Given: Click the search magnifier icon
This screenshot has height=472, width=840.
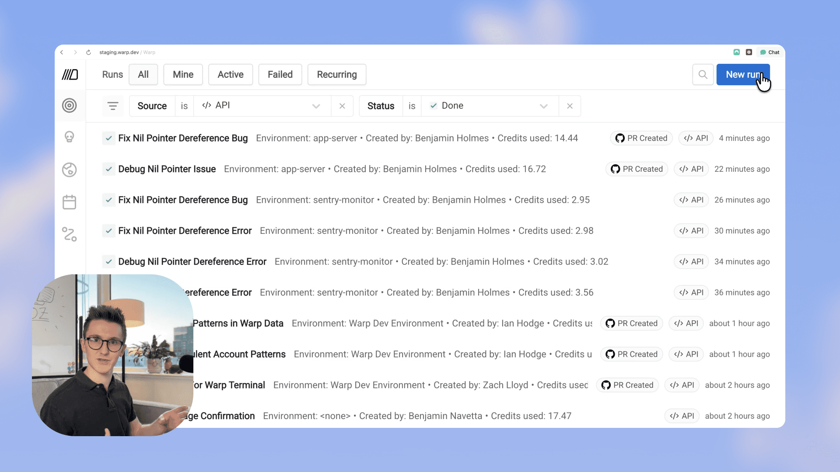Looking at the screenshot, I should pos(703,75).
